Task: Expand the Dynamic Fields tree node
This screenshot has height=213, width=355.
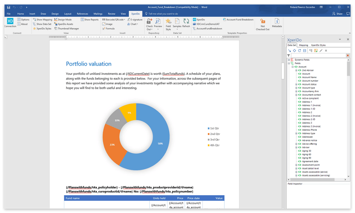Action: coord(289,60)
